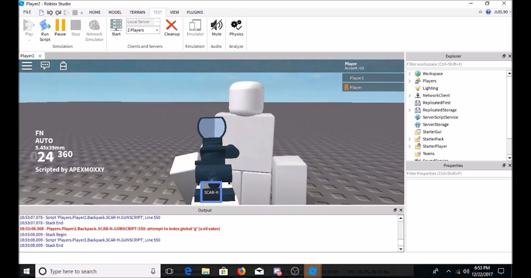531x278 pixels.
Task: Open the Play button dropdown arrow
Action: click(x=29, y=40)
